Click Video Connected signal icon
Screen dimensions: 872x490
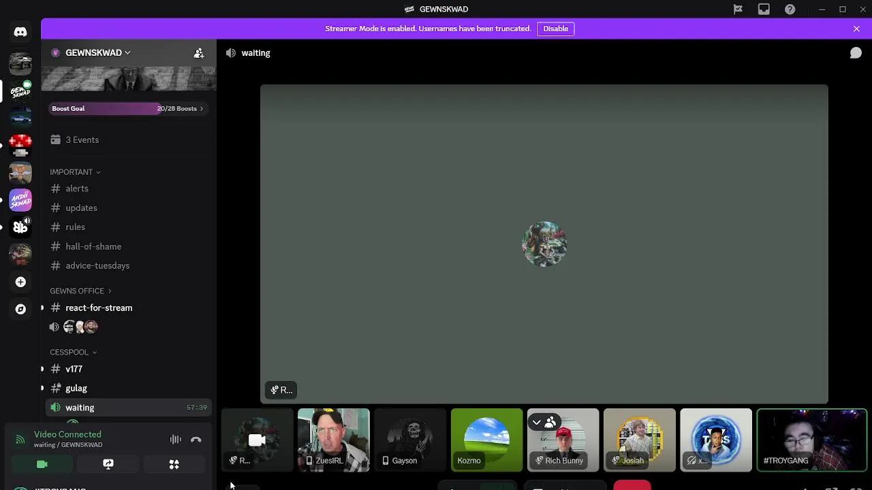(20, 440)
